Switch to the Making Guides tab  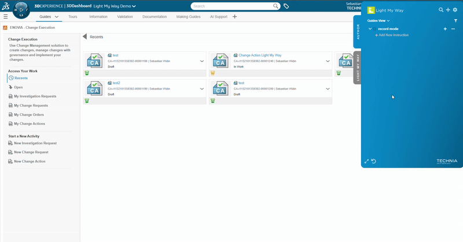(189, 17)
